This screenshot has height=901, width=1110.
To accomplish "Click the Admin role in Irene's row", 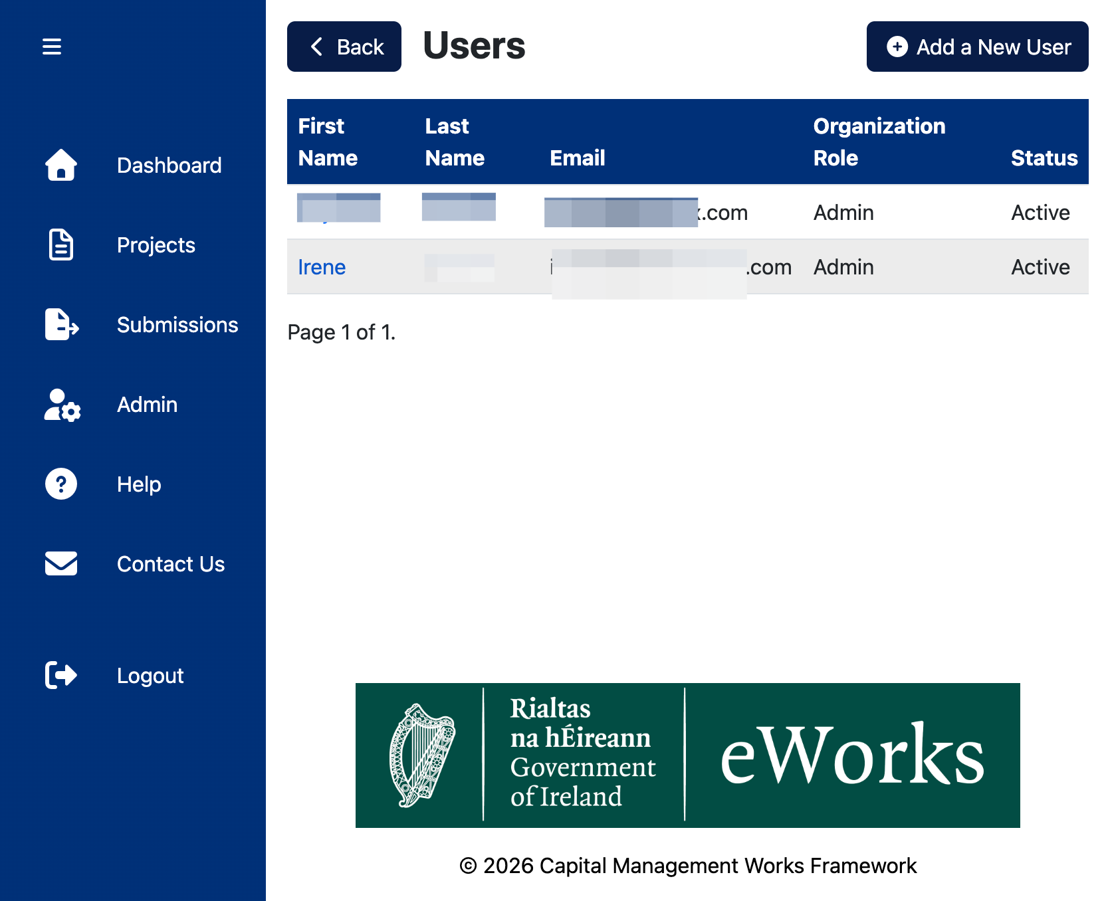I will coord(843,267).
